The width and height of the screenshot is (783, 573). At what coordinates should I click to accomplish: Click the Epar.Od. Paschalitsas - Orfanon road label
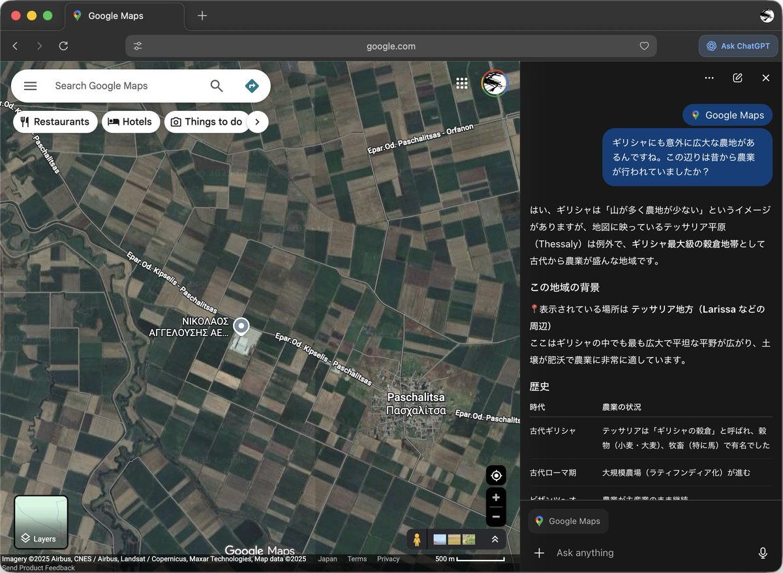pyautogui.click(x=420, y=139)
